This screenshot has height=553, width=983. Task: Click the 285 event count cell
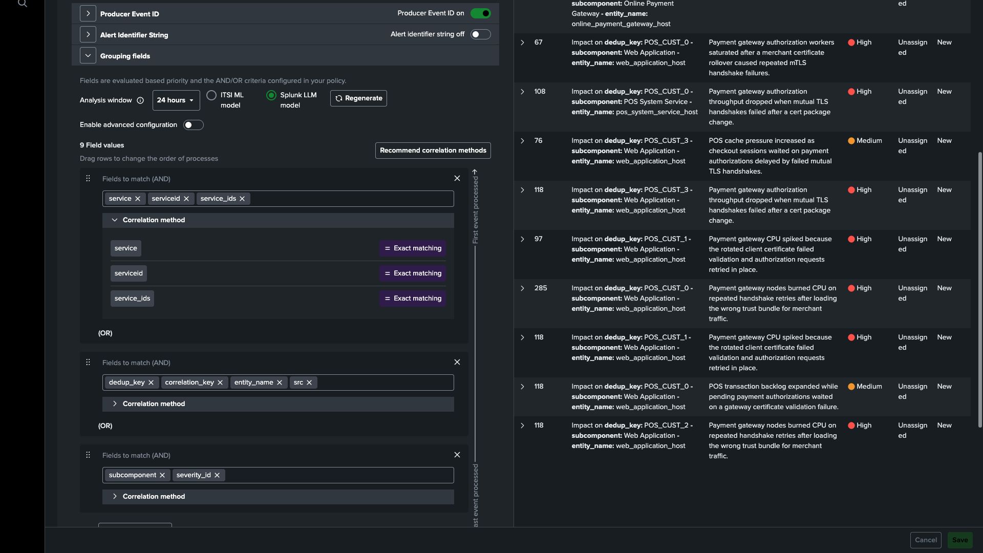541,288
